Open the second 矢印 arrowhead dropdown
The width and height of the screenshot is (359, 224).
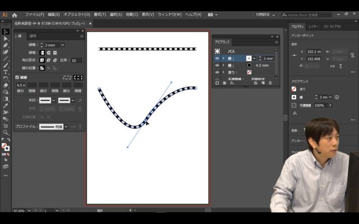pos(73,100)
